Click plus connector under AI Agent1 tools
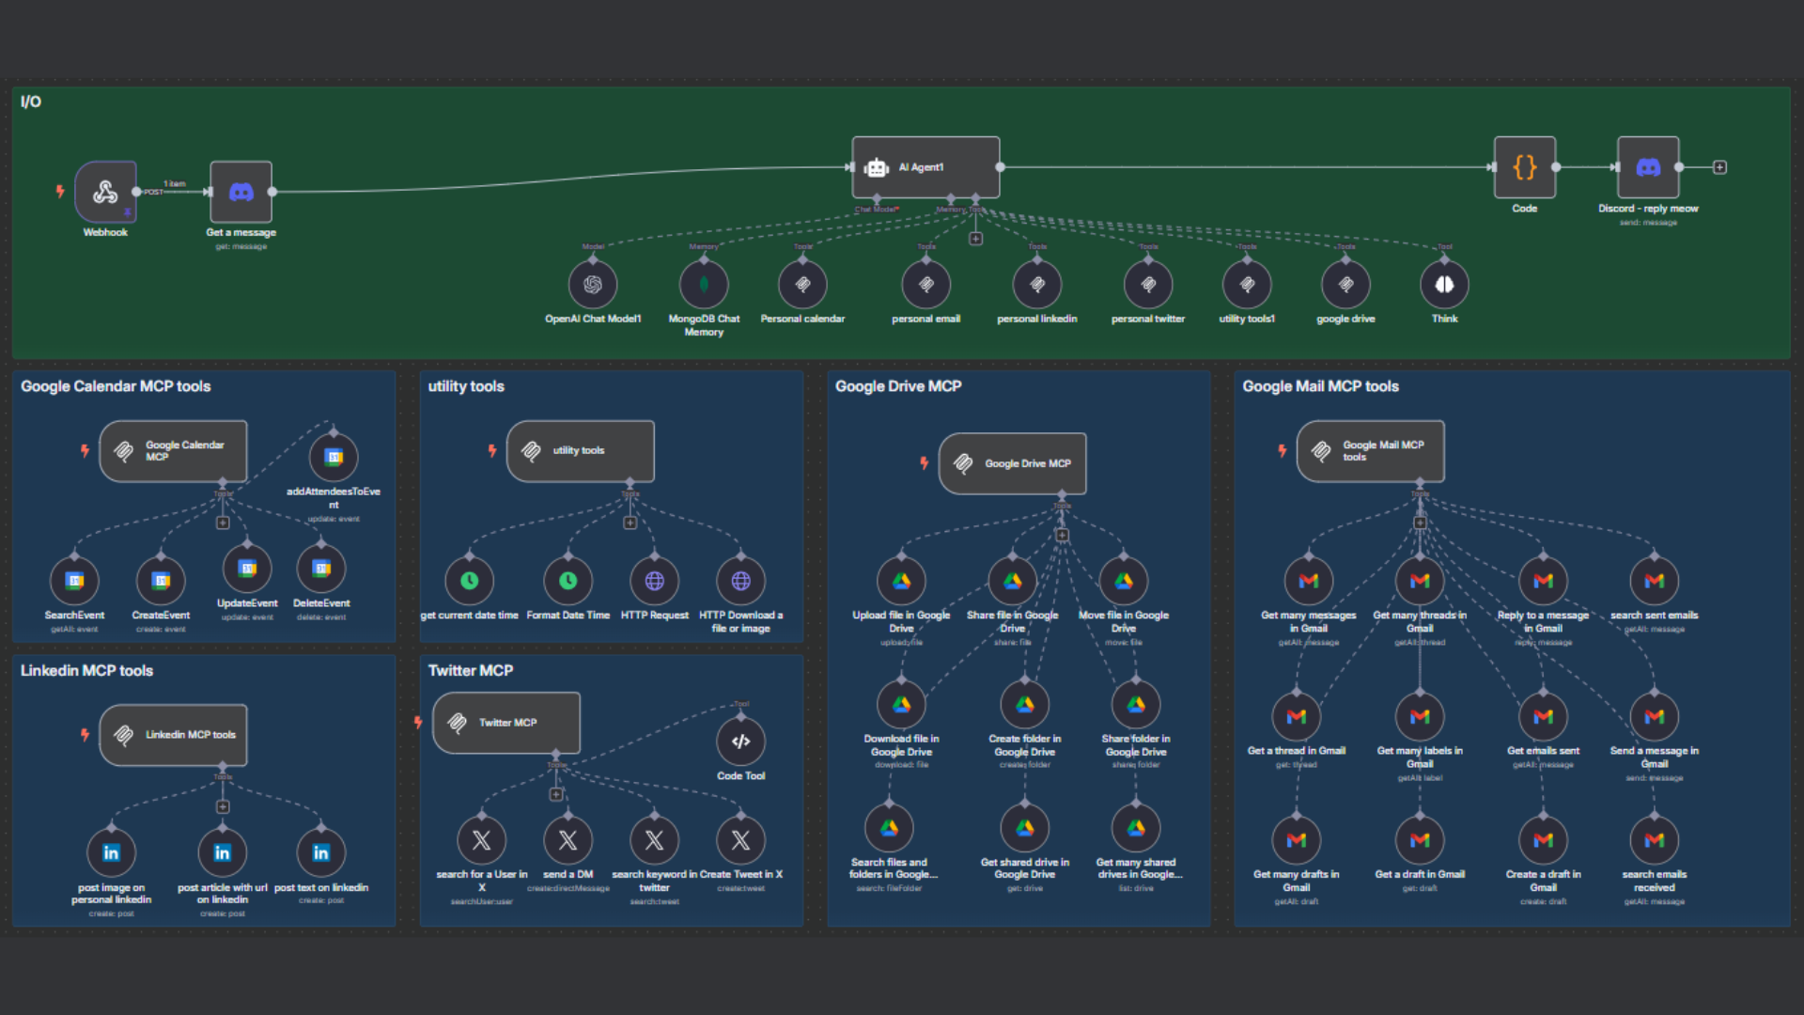This screenshot has height=1015, width=1804. pyautogui.click(x=976, y=239)
